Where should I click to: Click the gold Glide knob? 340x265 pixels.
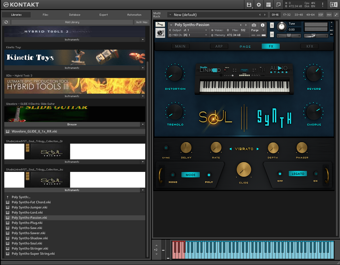[x=244, y=170]
